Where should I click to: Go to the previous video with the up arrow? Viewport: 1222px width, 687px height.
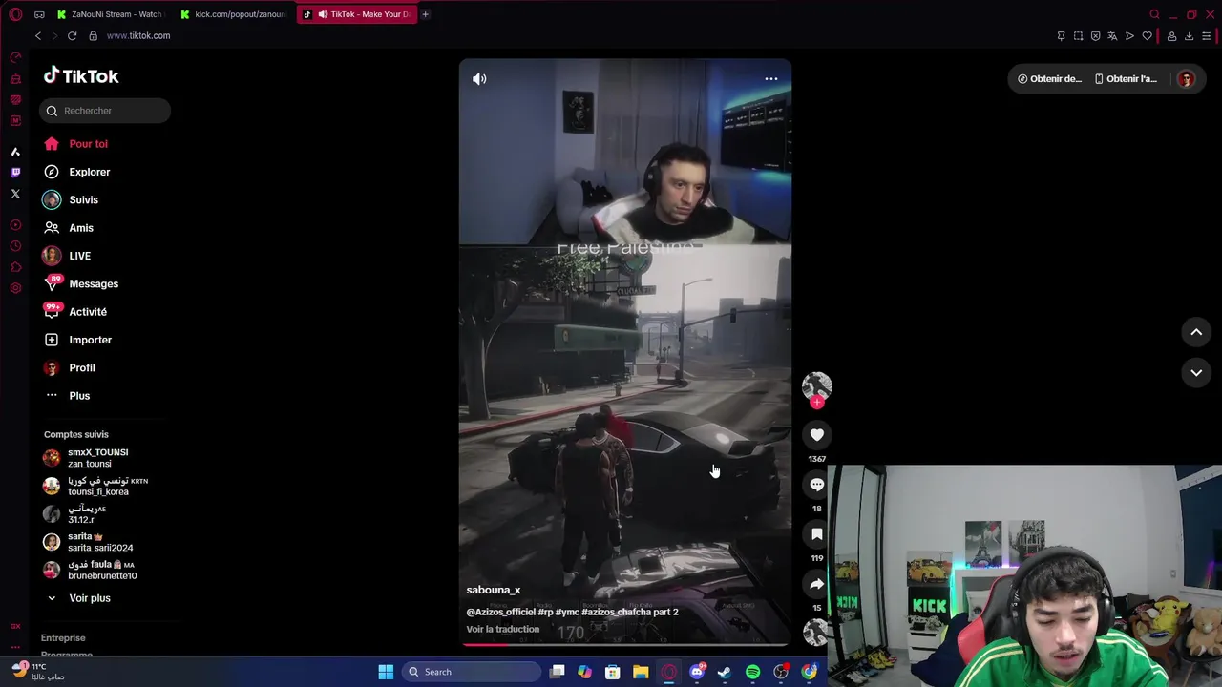[1196, 332]
